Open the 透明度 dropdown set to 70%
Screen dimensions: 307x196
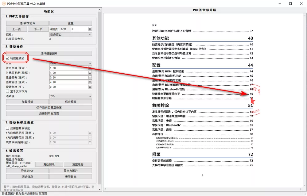pyautogui.click(x=71, y=96)
